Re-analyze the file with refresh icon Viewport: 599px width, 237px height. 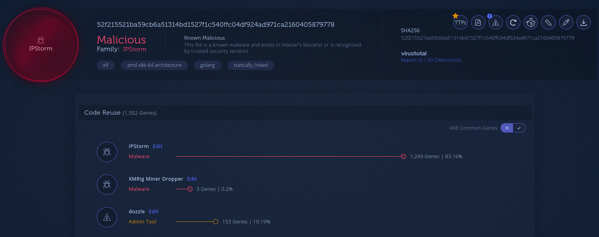(513, 23)
